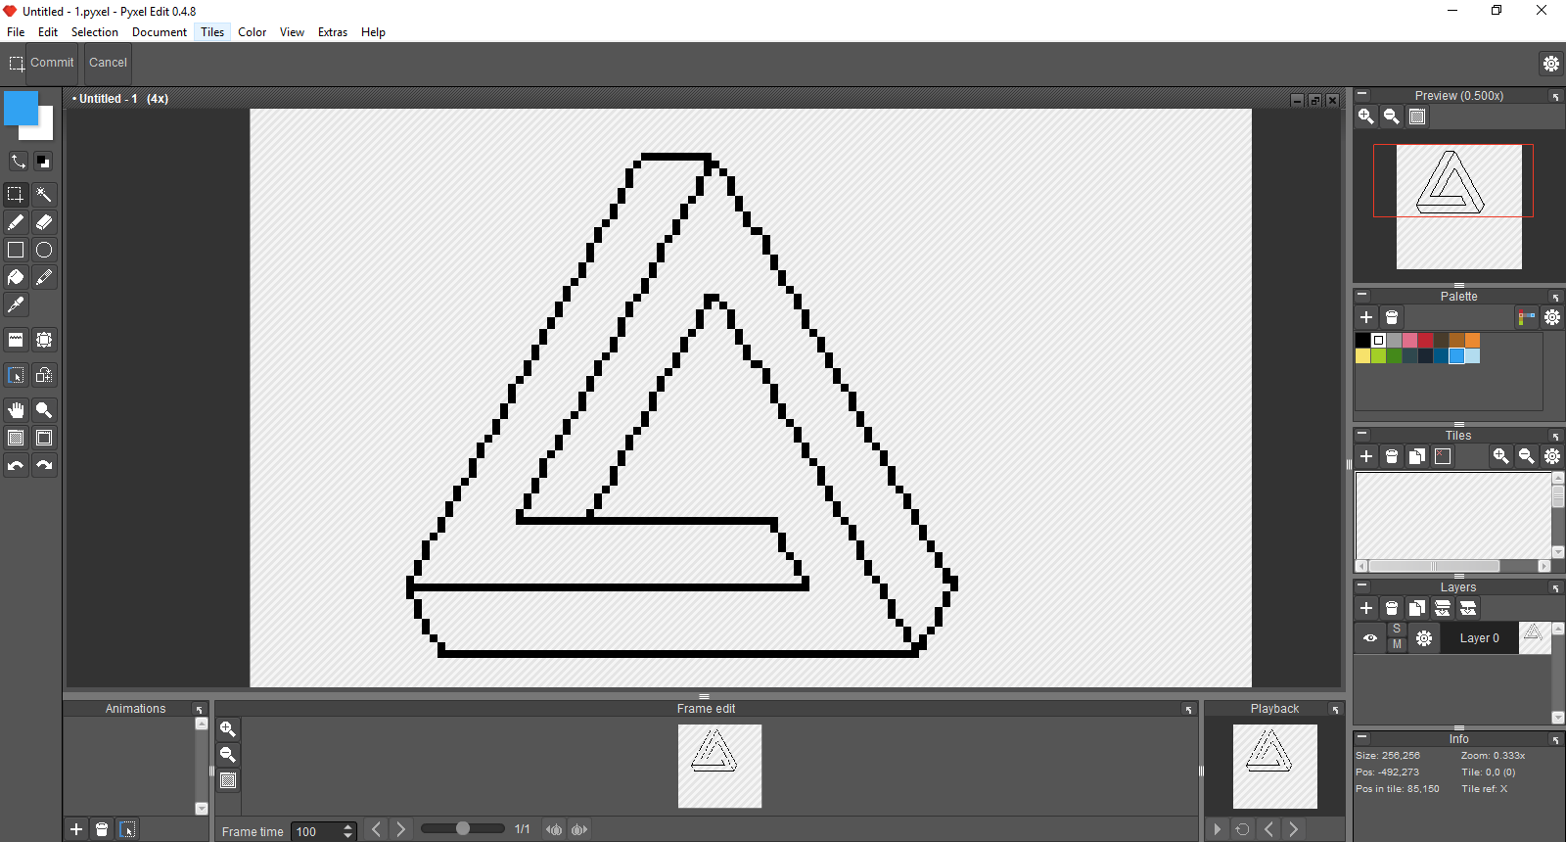Collapse the Info panel
Image resolution: width=1566 pixels, height=842 pixels.
tap(1362, 737)
